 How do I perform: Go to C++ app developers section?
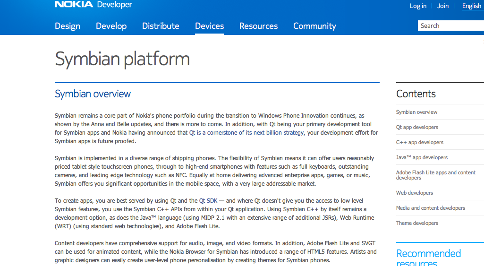point(419,142)
